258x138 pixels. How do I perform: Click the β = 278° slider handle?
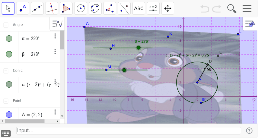pos(139,47)
